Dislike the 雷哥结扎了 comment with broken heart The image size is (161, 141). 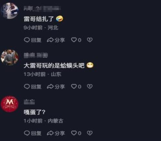(90, 40)
